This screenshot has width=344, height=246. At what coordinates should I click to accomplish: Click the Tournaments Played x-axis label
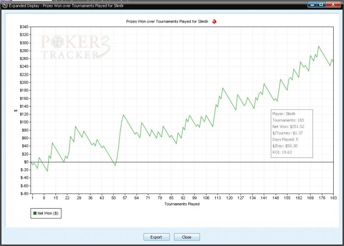[182, 204]
